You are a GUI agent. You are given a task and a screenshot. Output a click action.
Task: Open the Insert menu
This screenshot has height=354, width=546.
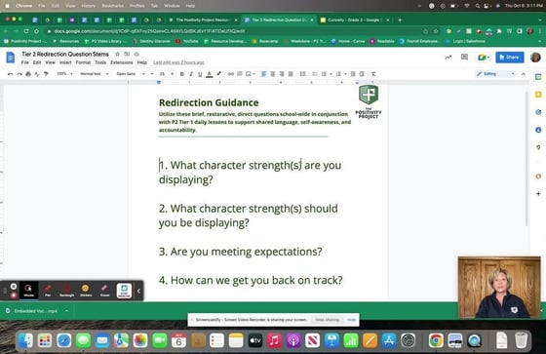[x=65, y=62]
